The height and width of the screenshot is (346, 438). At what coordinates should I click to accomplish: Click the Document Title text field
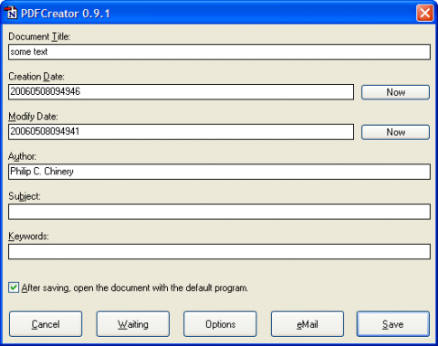tap(219, 52)
